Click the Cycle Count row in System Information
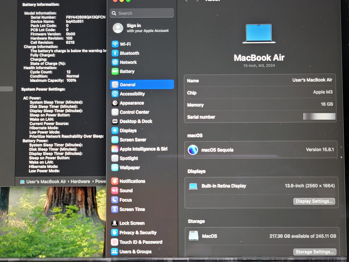This screenshot has height=262, width=349. click(50, 72)
